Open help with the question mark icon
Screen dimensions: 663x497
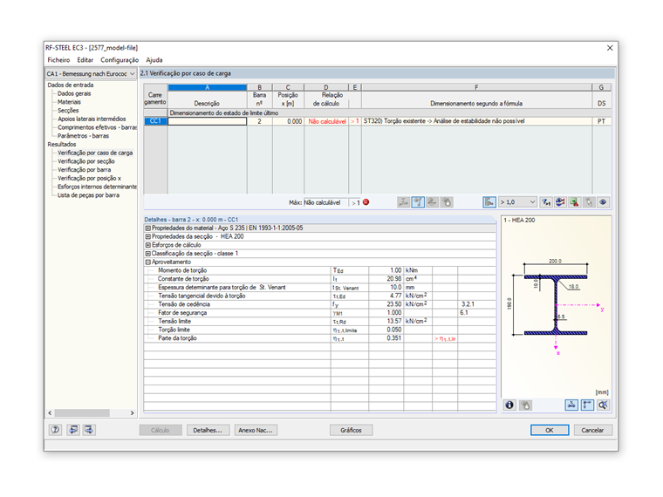55,430
